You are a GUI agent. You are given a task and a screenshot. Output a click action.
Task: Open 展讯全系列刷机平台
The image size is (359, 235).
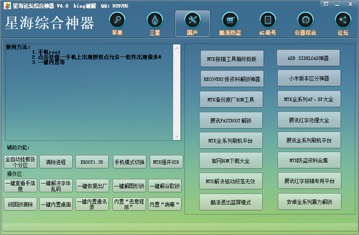click(309, 140)
